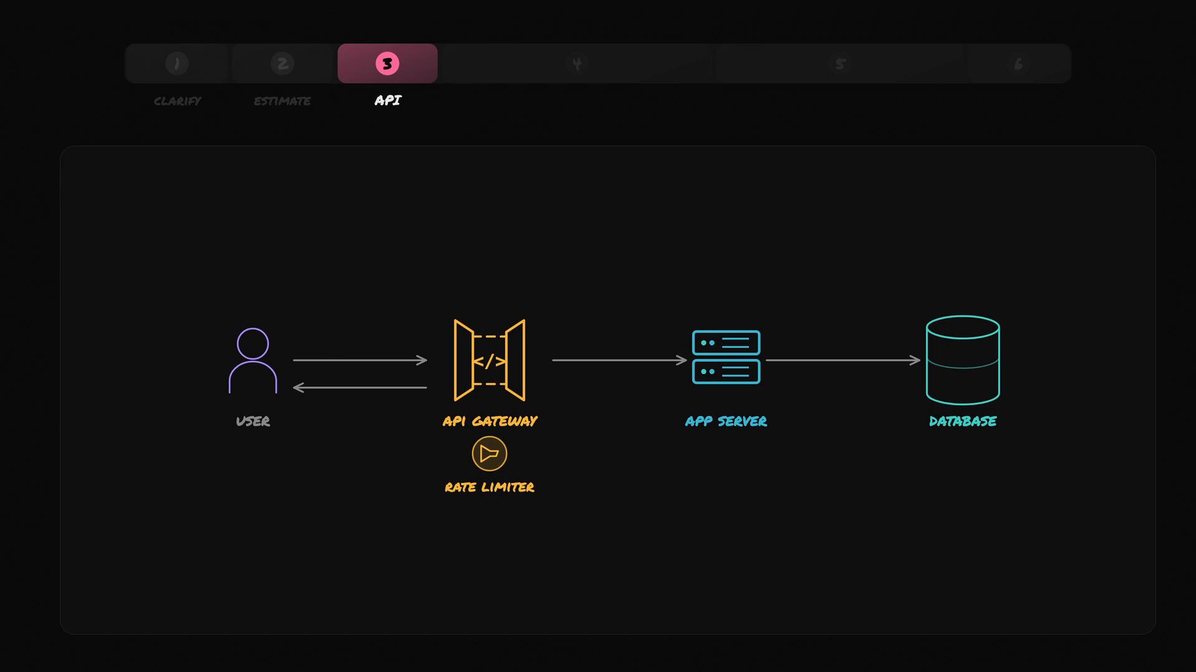This screenshot has height=672, width=1196.
Task: Click the CLARIFY step label
Action: [178, 101]
